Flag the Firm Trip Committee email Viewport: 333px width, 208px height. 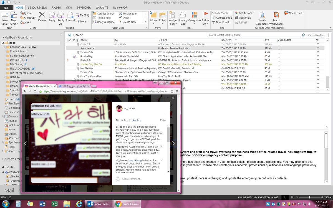(318, 76)
